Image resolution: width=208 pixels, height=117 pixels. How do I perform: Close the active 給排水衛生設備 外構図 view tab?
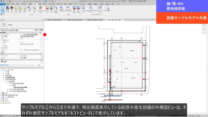[x=123, y=20]
